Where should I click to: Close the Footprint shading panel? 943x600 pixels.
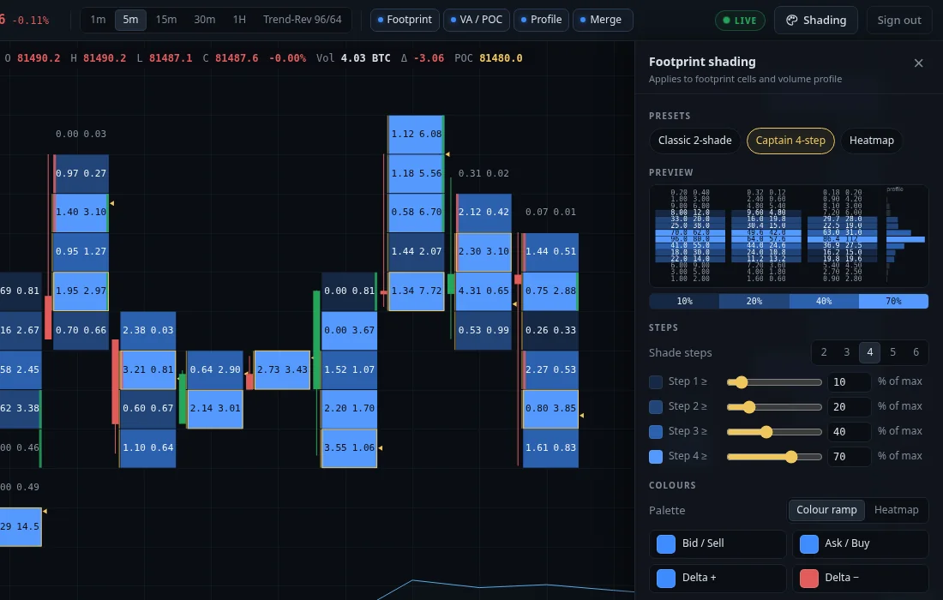918,63
